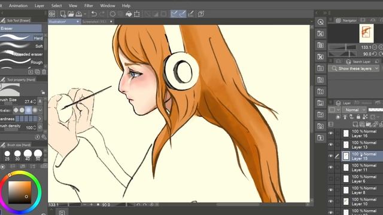Open the Help menu
Viewport: 383px width, 215px height.
point(126,5)
